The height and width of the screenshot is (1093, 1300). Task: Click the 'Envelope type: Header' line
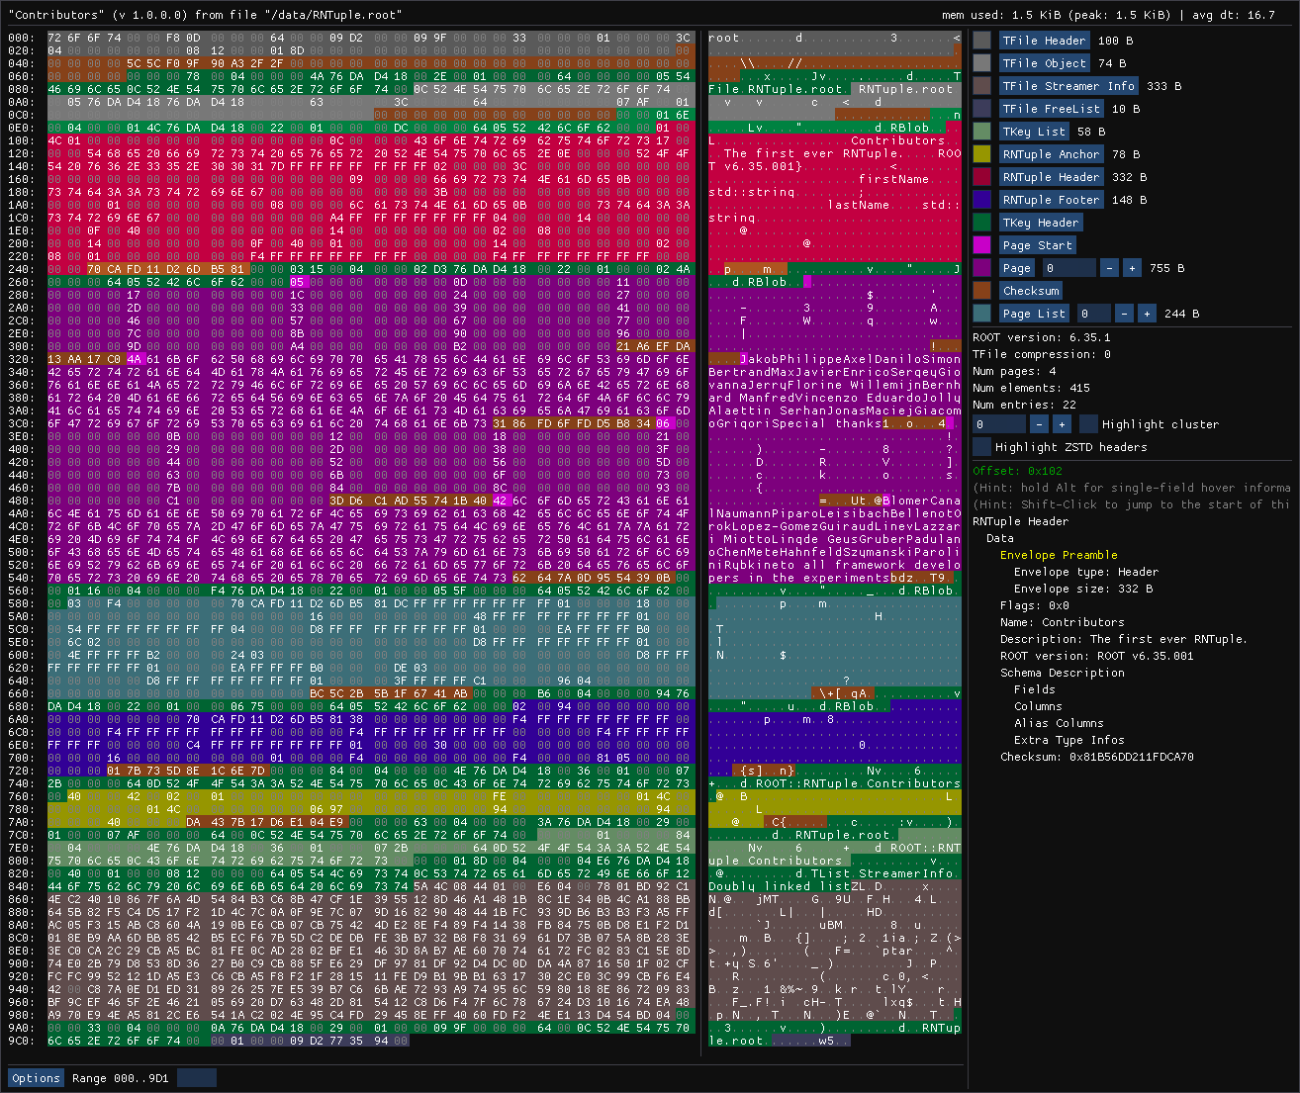(x=1086, y=572)
